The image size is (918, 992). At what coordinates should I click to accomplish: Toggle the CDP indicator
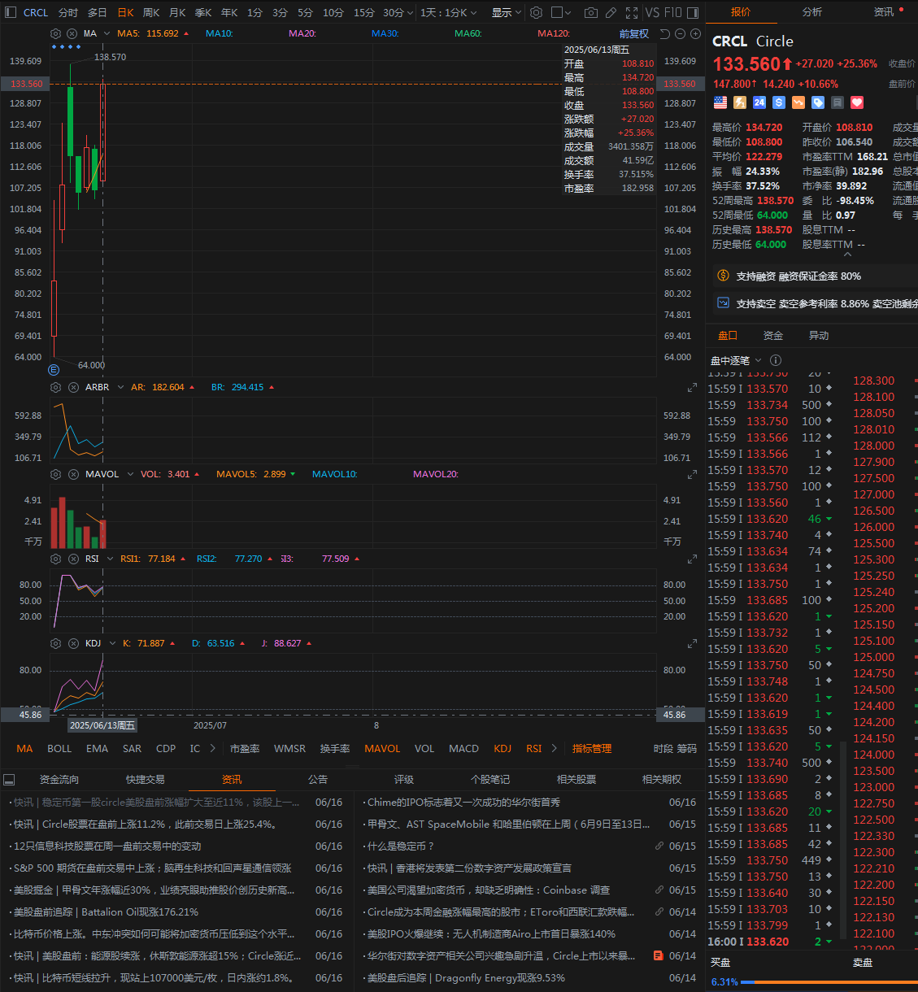(x=166, y=748)
